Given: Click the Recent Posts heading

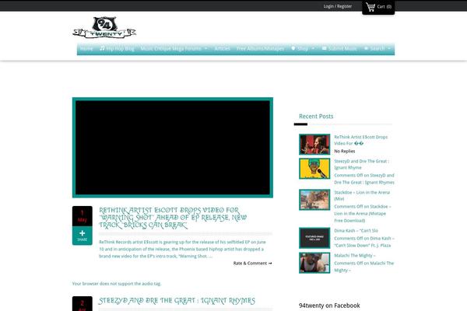Looking at the screenshot, I should (x=316, y=117).
